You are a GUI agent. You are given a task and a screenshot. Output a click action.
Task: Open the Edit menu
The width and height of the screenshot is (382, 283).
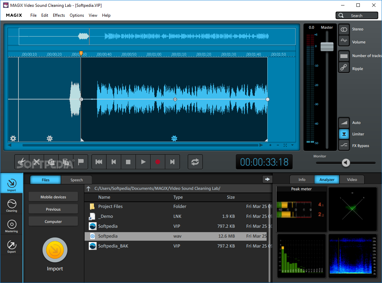(45, 15)
